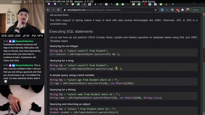205x115 pixels.
Task: Open the blue checkmark extension
Action: pyautogui.click(x=162, y=10)
